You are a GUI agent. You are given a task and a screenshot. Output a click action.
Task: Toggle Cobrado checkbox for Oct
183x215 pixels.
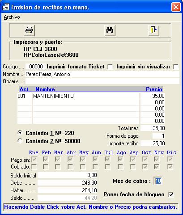click(x=145, y=167)
